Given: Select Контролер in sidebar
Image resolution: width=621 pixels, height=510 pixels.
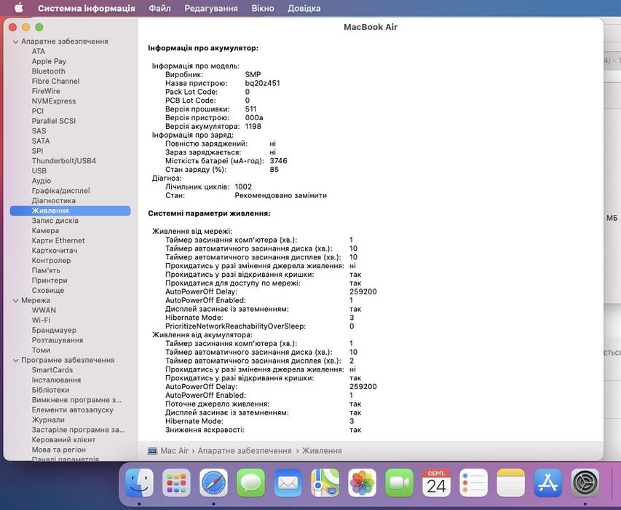Looking at the screenshot, I should [x=52, y=260].
